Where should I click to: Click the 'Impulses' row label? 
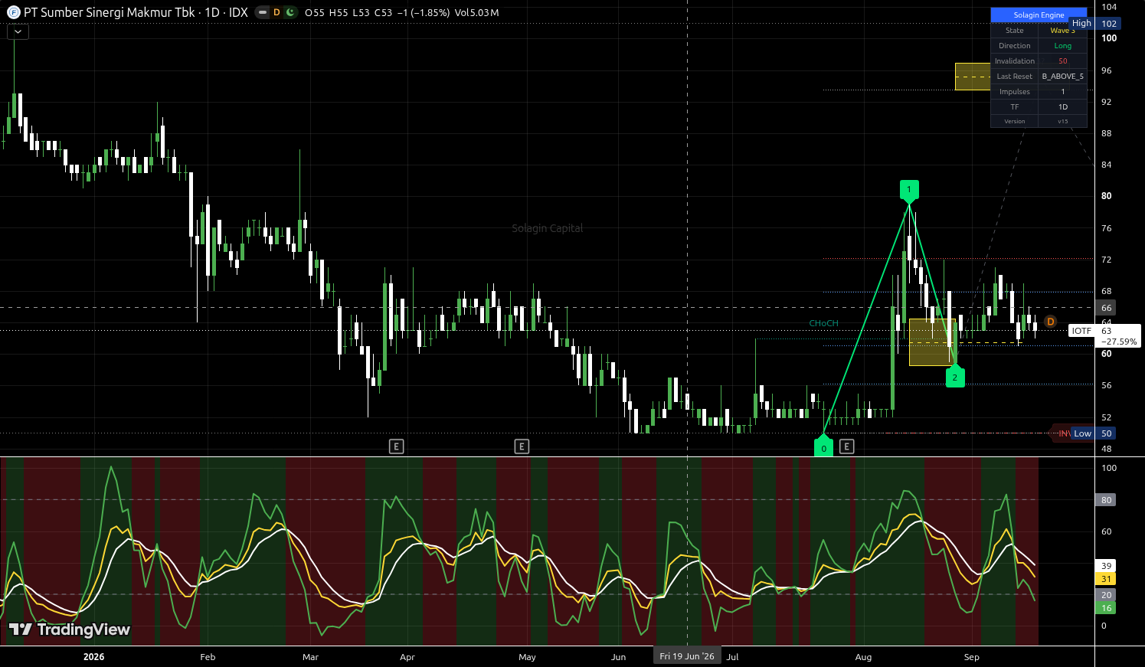pos(1014,92)
